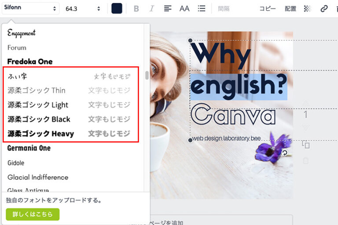
Task: Open the 間隔 spacing option
Action: 224,9
